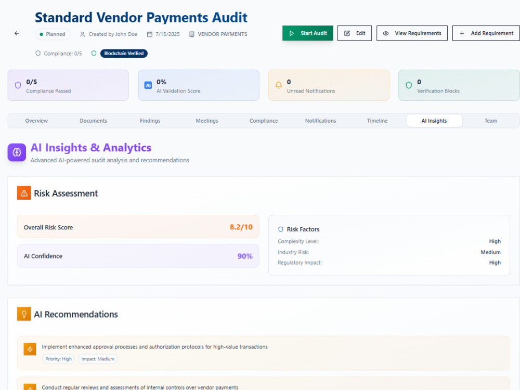Screen dimensions: 520x390
Task: Click the AI Recommendations heading
Action: [75, 315]
